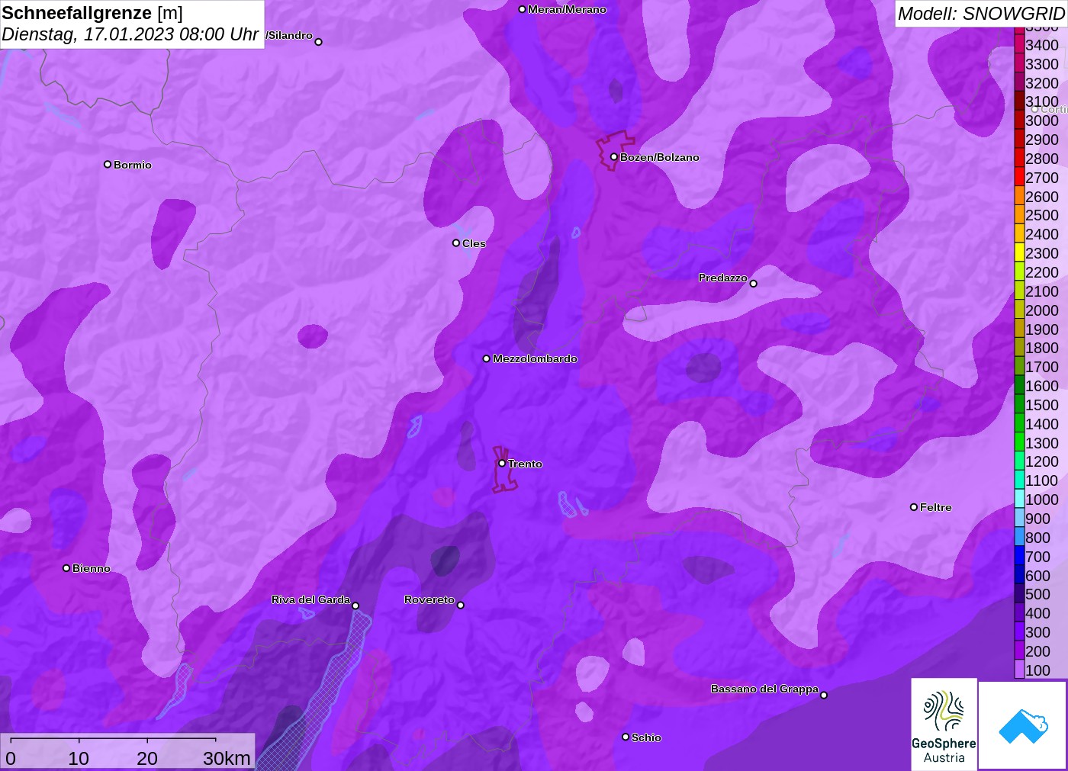Click the Trento city marker dot
Viewport: 1068px width, 771px height.
coord(502,463)
